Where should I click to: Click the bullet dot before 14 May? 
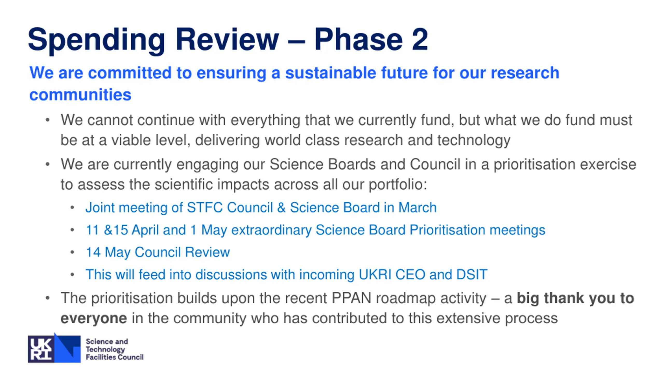72,252
